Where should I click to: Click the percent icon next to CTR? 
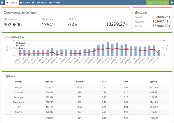click(x=70, y=19)
